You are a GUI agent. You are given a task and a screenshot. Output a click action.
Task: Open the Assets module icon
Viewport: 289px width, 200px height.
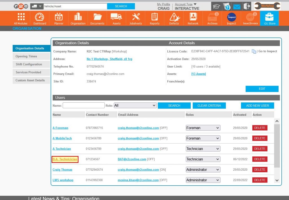116,18
